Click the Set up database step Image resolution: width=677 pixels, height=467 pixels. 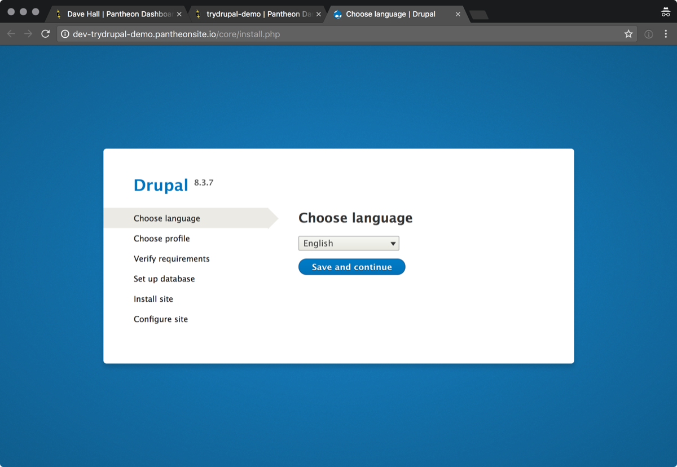[x=164, y=279]
